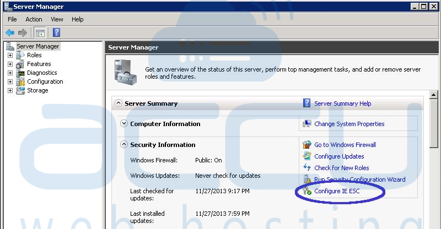
Task: Click the 'Never check for updates' value
Action: click(228, 176)
